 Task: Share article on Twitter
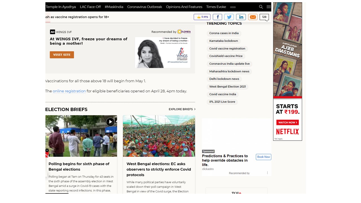pos(229,17)
